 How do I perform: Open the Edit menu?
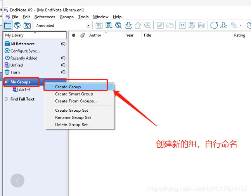coord(26,17)
